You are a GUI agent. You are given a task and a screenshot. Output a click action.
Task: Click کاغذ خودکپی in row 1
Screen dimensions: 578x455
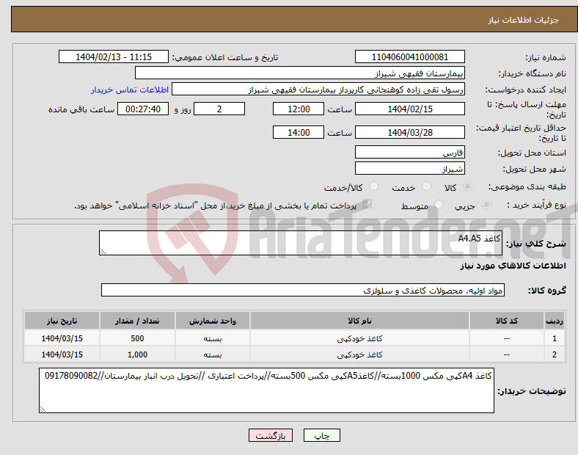[x=359, y=338]
